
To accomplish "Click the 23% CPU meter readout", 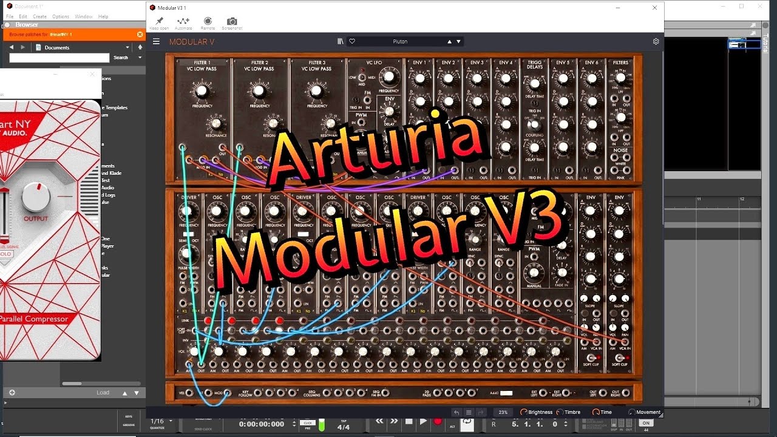I will coord(503,412).
